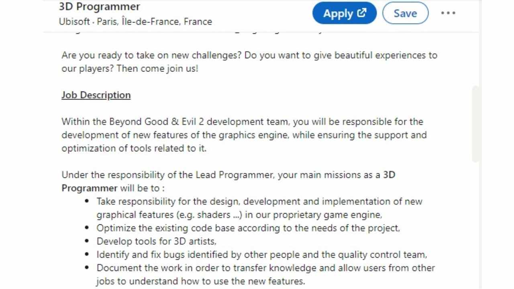
Task: Save this 3D Programmer job
Action: click(405, 13)
